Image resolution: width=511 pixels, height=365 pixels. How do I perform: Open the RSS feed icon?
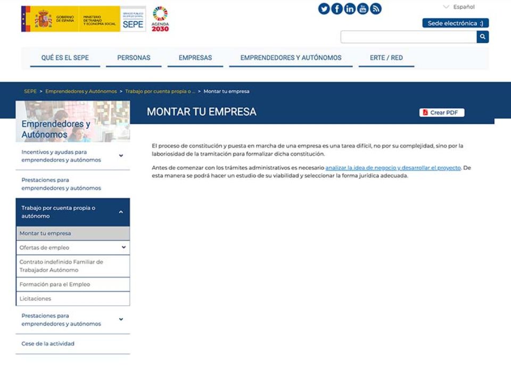click(376, 9)
